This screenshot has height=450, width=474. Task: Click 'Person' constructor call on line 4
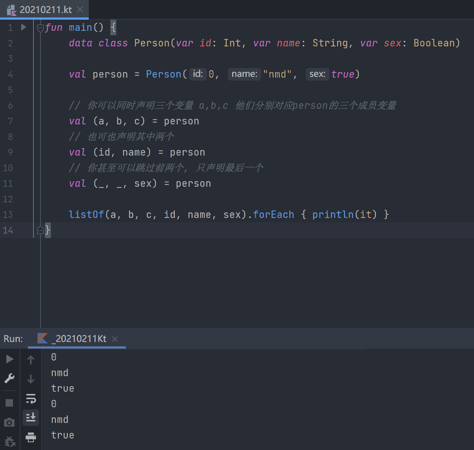click(163, 74)
